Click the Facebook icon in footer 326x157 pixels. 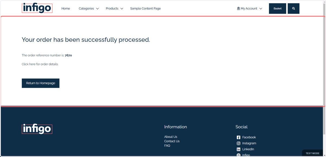pyautogui.click(x=238, y=137)
